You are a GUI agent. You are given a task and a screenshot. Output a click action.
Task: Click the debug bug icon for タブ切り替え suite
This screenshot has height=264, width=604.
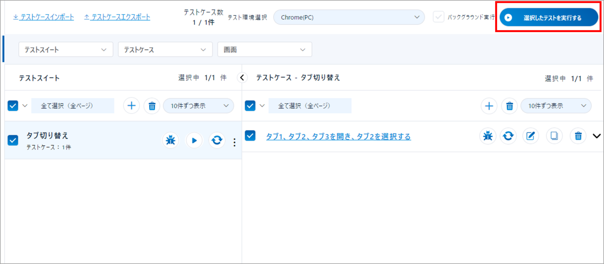[171, 140]
